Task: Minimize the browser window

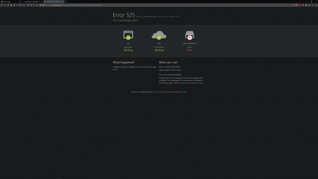Action: [x=307, y=1]
